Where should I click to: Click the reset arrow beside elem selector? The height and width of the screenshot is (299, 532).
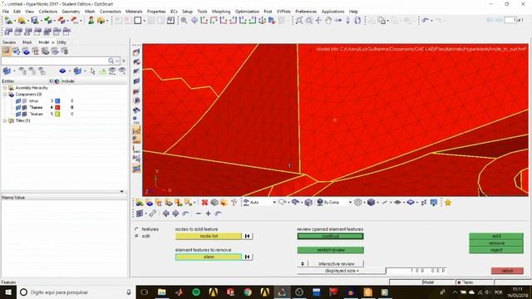(x=248, y=257)
